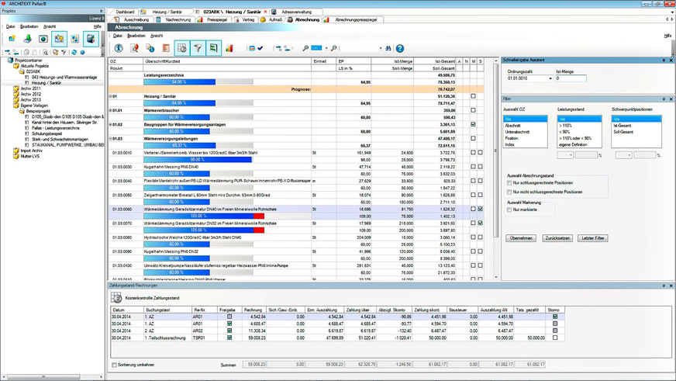
Task: Select the 'Archiv 2012' tree folder
Action: point(31,95)
